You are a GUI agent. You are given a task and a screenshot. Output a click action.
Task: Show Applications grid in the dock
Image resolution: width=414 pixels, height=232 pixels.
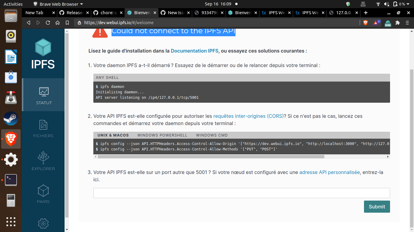coord(11,221)
